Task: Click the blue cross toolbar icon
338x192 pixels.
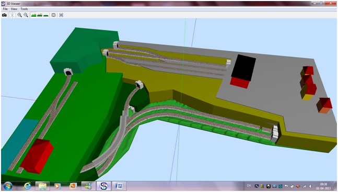Action: (61, 15)
